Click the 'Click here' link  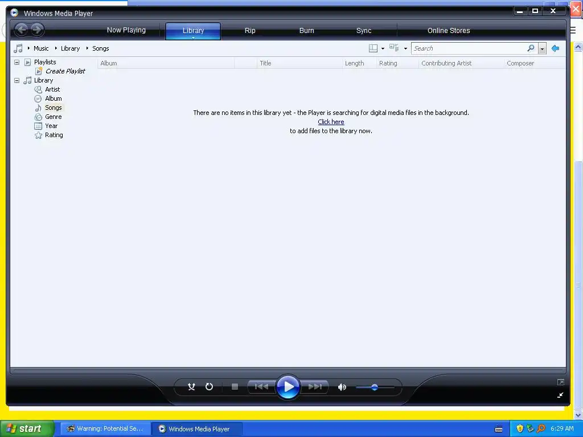click(x=331, y=122)
